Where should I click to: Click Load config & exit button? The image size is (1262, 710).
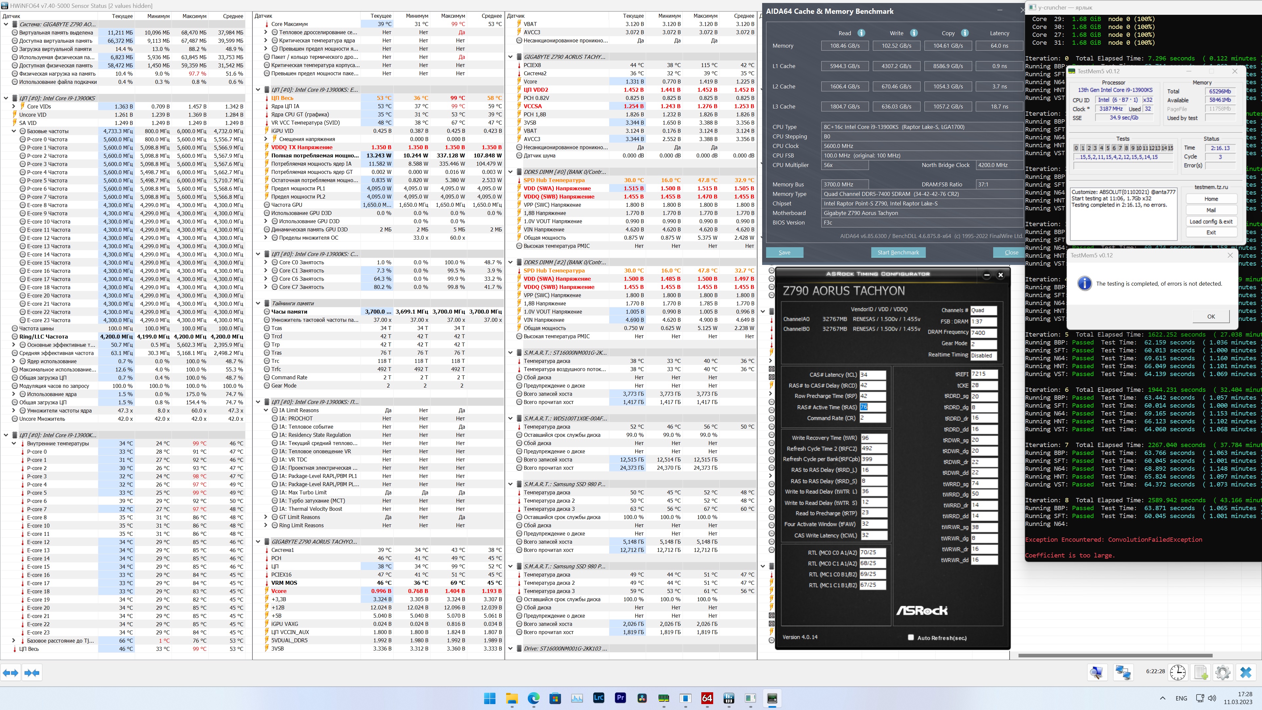click(1211, 222)
